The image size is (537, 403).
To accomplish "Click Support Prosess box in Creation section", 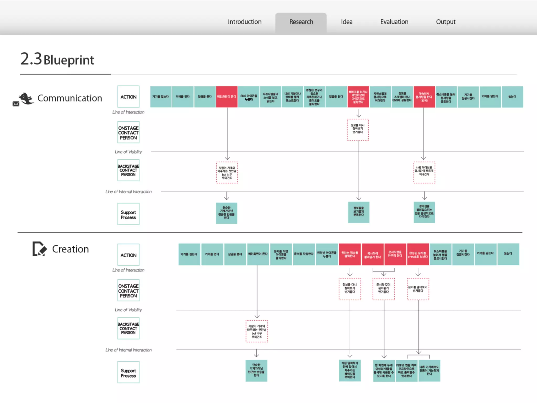I will 128,373.
